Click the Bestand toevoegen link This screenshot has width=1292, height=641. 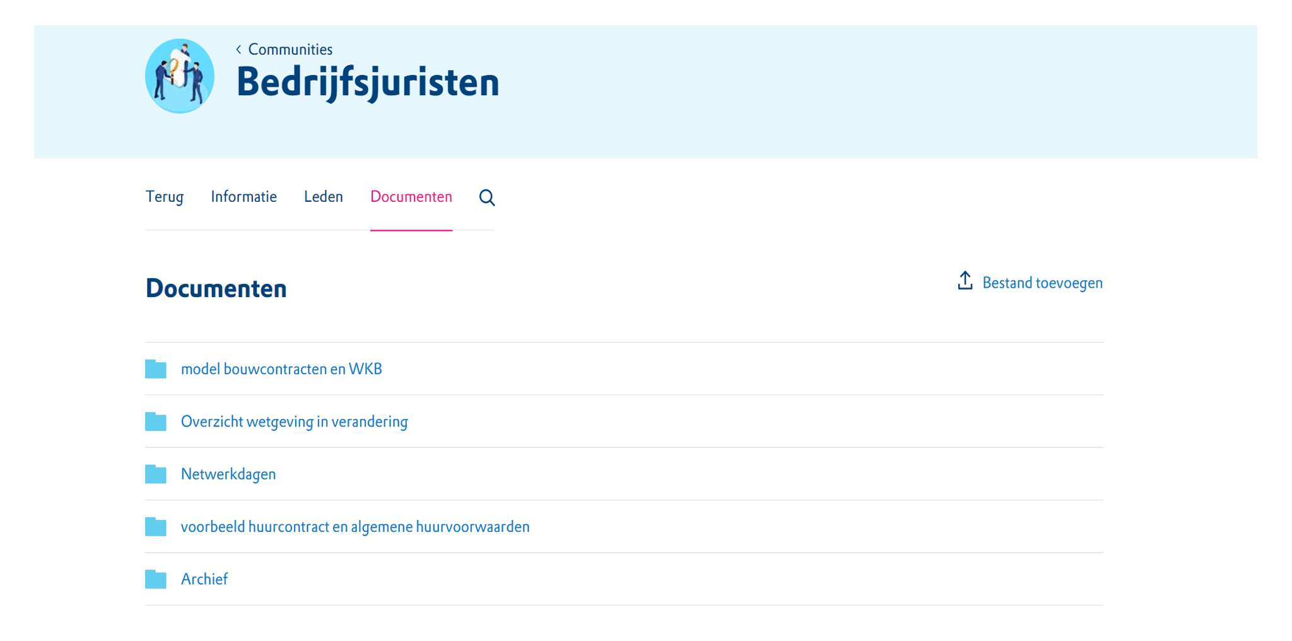coord(1042,283)
